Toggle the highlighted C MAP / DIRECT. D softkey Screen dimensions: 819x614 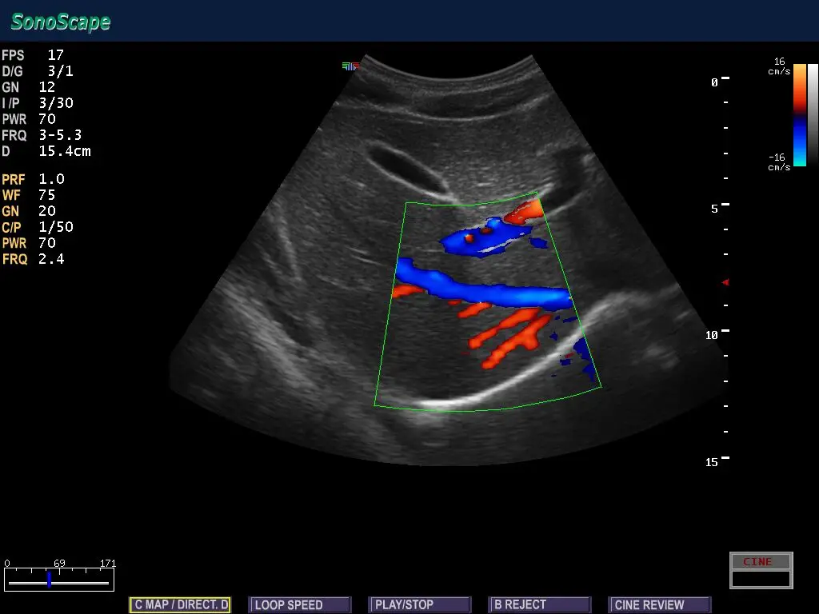(179, 604)
